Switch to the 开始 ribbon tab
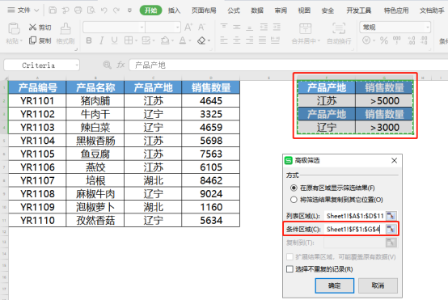This screenshot has height=300, width=448. [x=150, y=11]
